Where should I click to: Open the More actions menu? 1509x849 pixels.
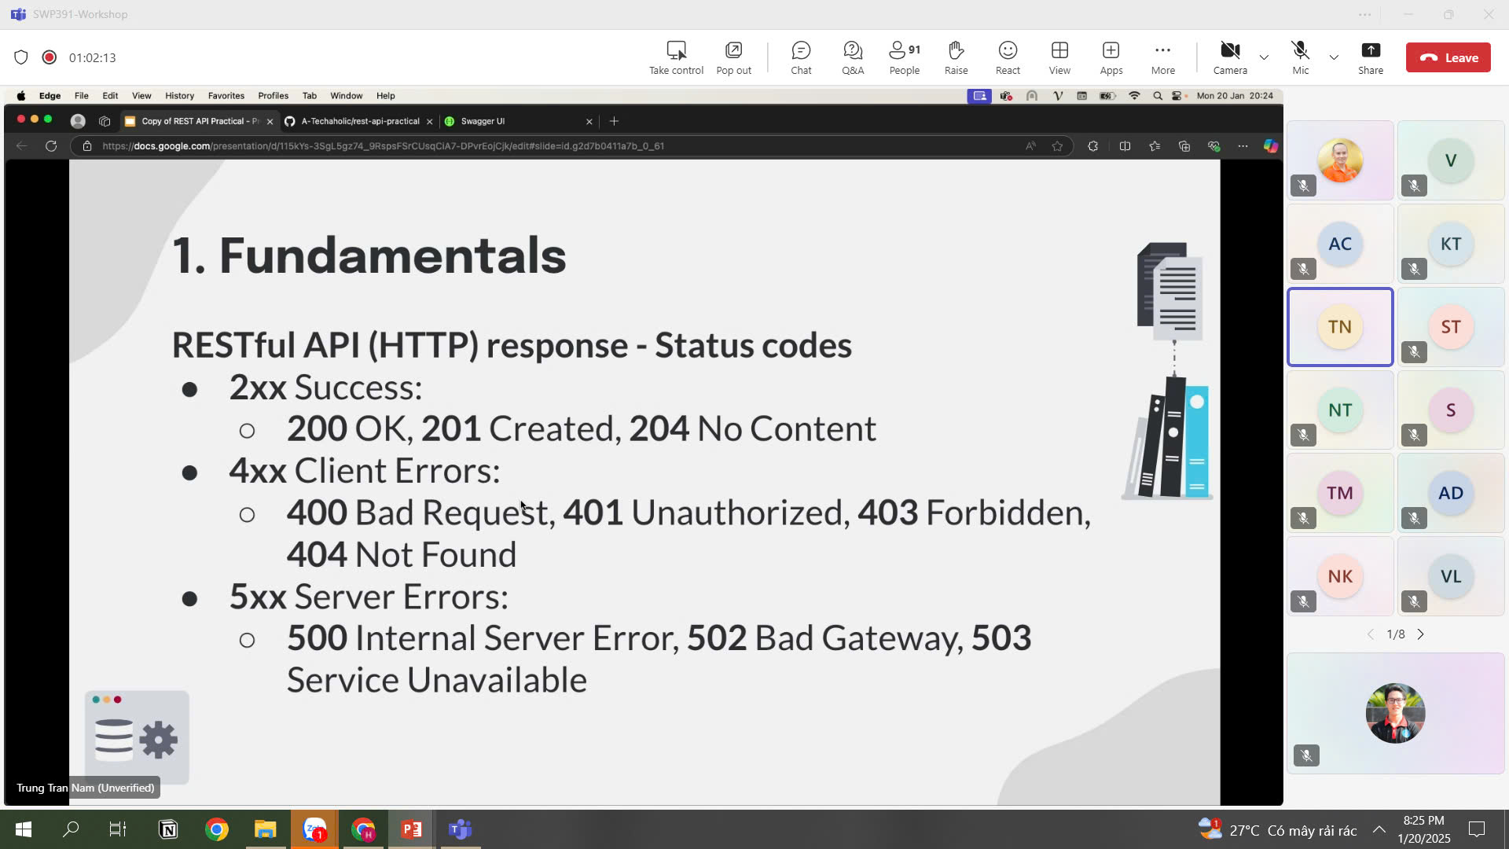click(x=1162, y=57)
